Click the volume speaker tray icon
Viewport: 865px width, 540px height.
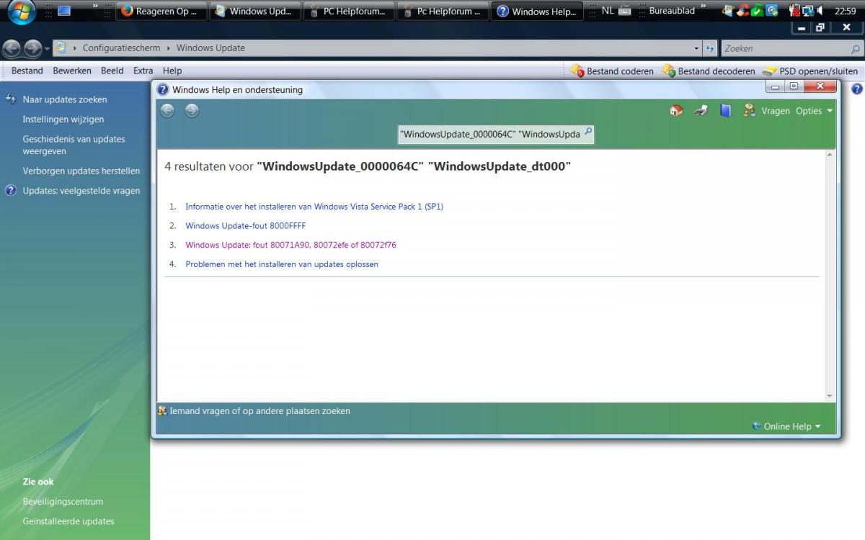(820, 11)
